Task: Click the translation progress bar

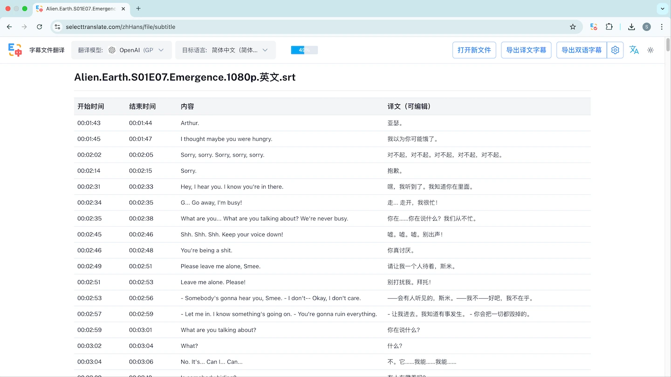Action: pyautogui.click(x=304, y=50)
